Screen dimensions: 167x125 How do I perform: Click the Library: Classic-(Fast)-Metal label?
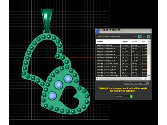[x=109, y=36]
